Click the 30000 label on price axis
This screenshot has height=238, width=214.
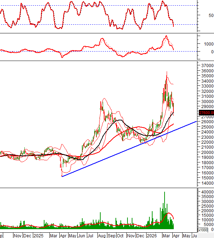point(206,101)
